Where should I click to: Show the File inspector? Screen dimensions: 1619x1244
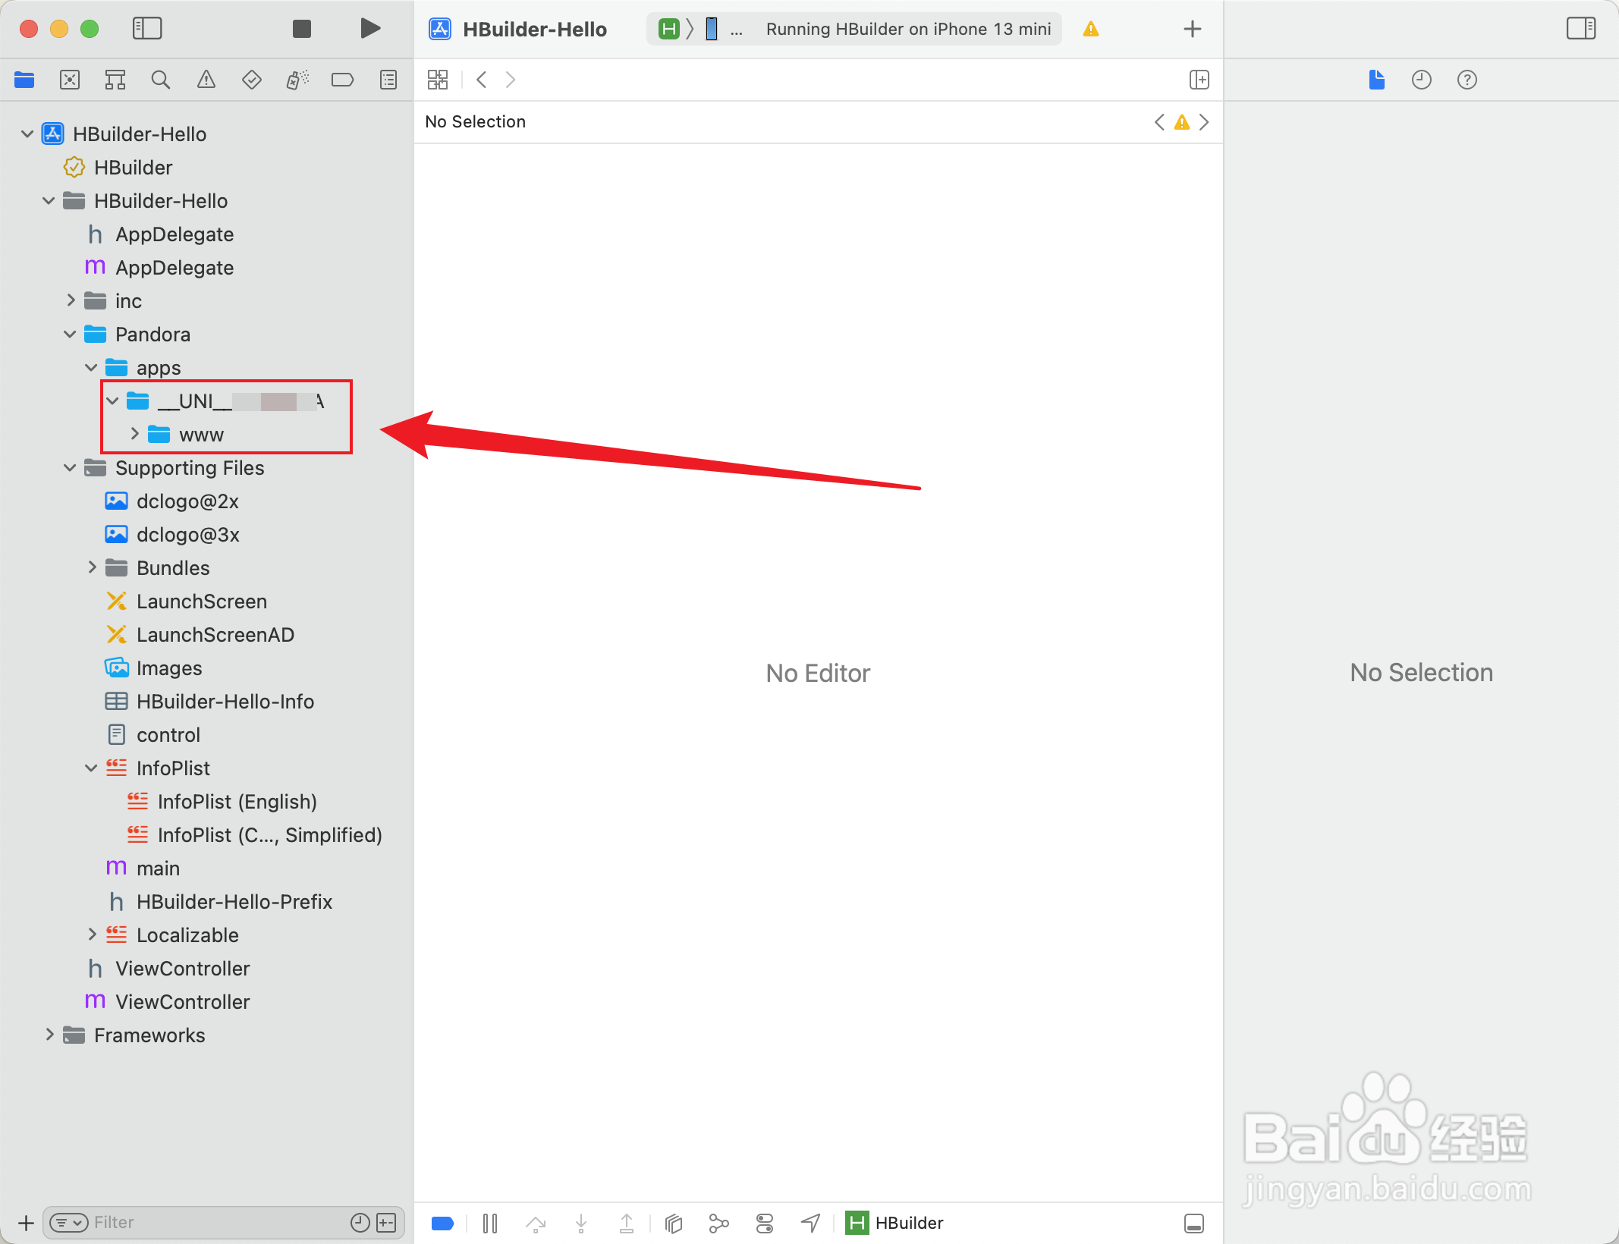[x=1377, y=80]
